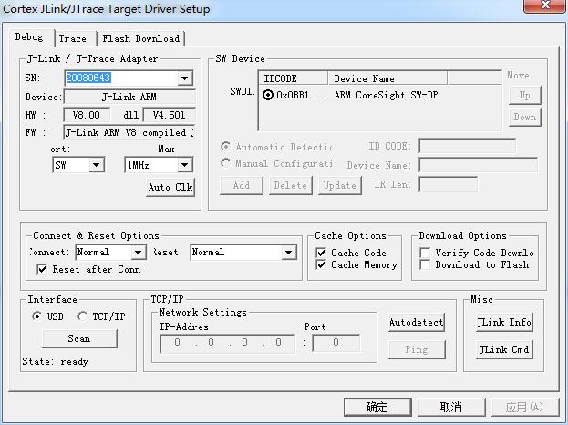Click the IDCODE column header
This screenshot has width=568, height=425.
[x=293, y=78]
